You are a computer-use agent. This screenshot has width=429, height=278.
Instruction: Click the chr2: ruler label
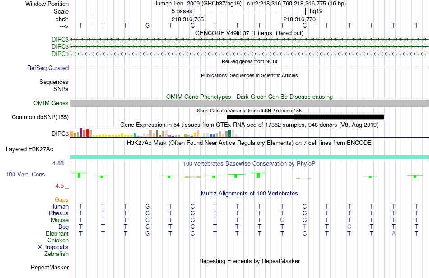tap(62, 19)
